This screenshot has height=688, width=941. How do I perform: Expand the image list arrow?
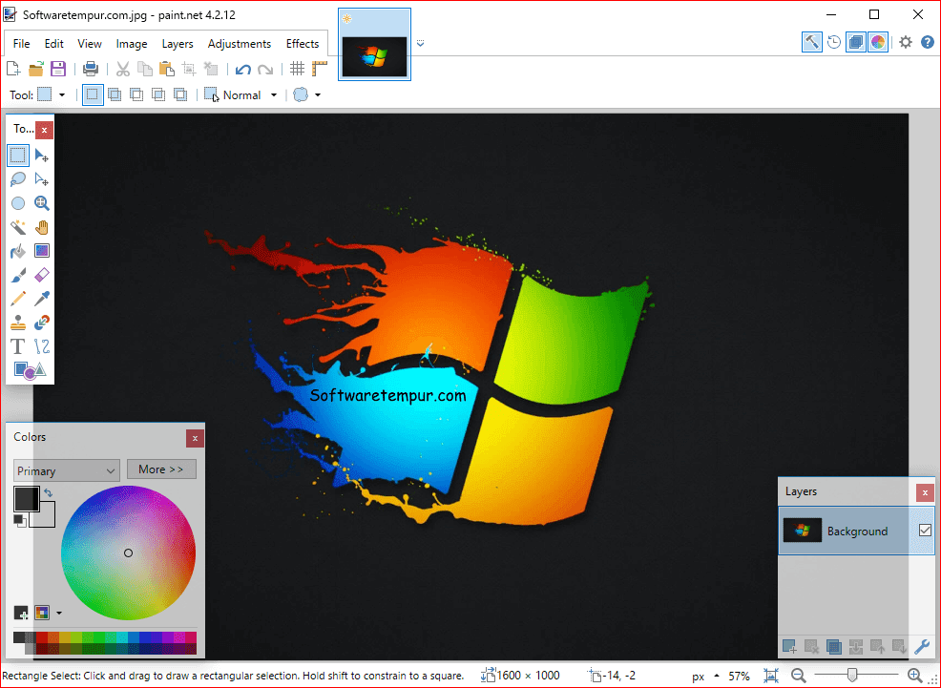point(421,43)
